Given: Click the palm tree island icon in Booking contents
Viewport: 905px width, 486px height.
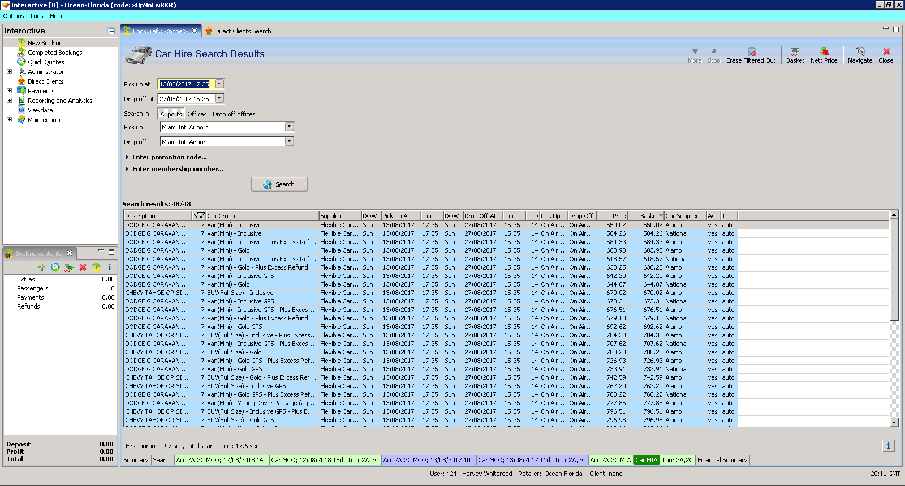Looking at the screenshot, I should (x=96, y=267).
